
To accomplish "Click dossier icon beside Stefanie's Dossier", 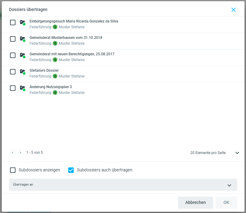I will (22, 72).
